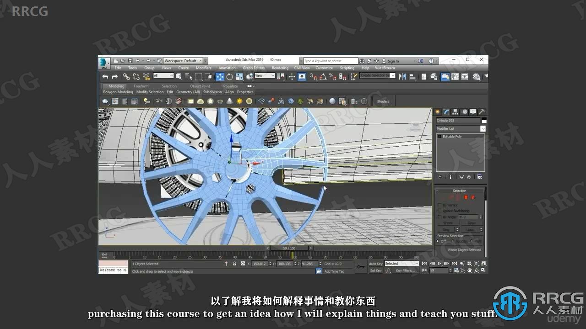Open the Edit menu

(x=118, y=68)
